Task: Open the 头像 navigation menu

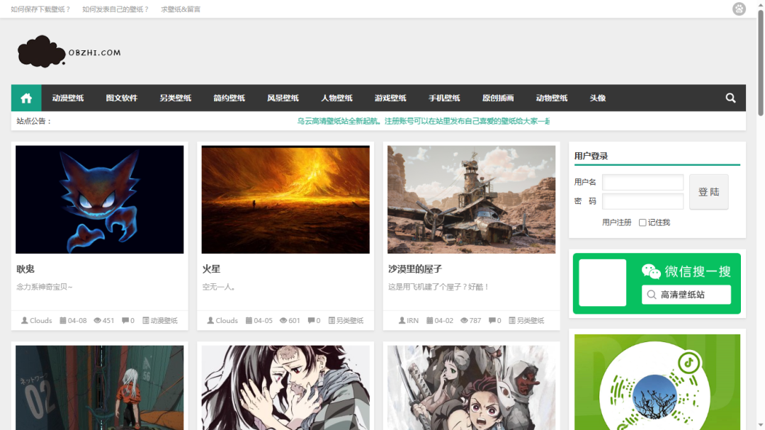Action: [x=597, y=98]
